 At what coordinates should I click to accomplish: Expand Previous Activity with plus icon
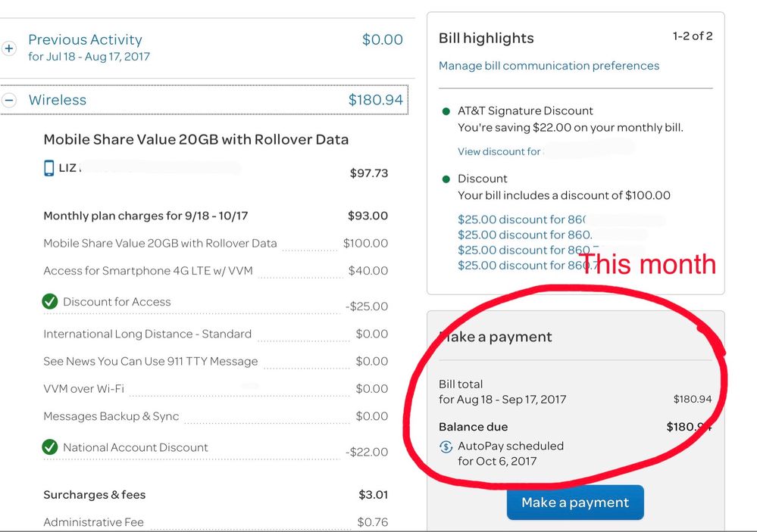pos(9,48)
